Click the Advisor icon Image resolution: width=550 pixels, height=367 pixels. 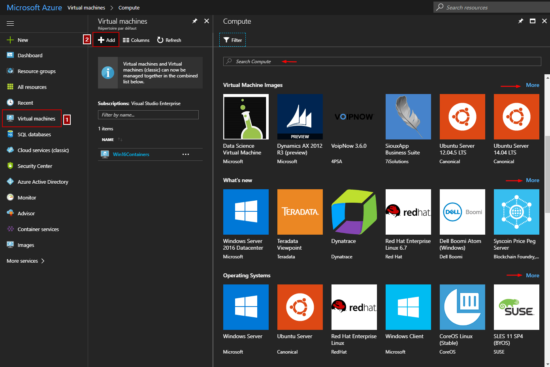click(x=10, y=213)
